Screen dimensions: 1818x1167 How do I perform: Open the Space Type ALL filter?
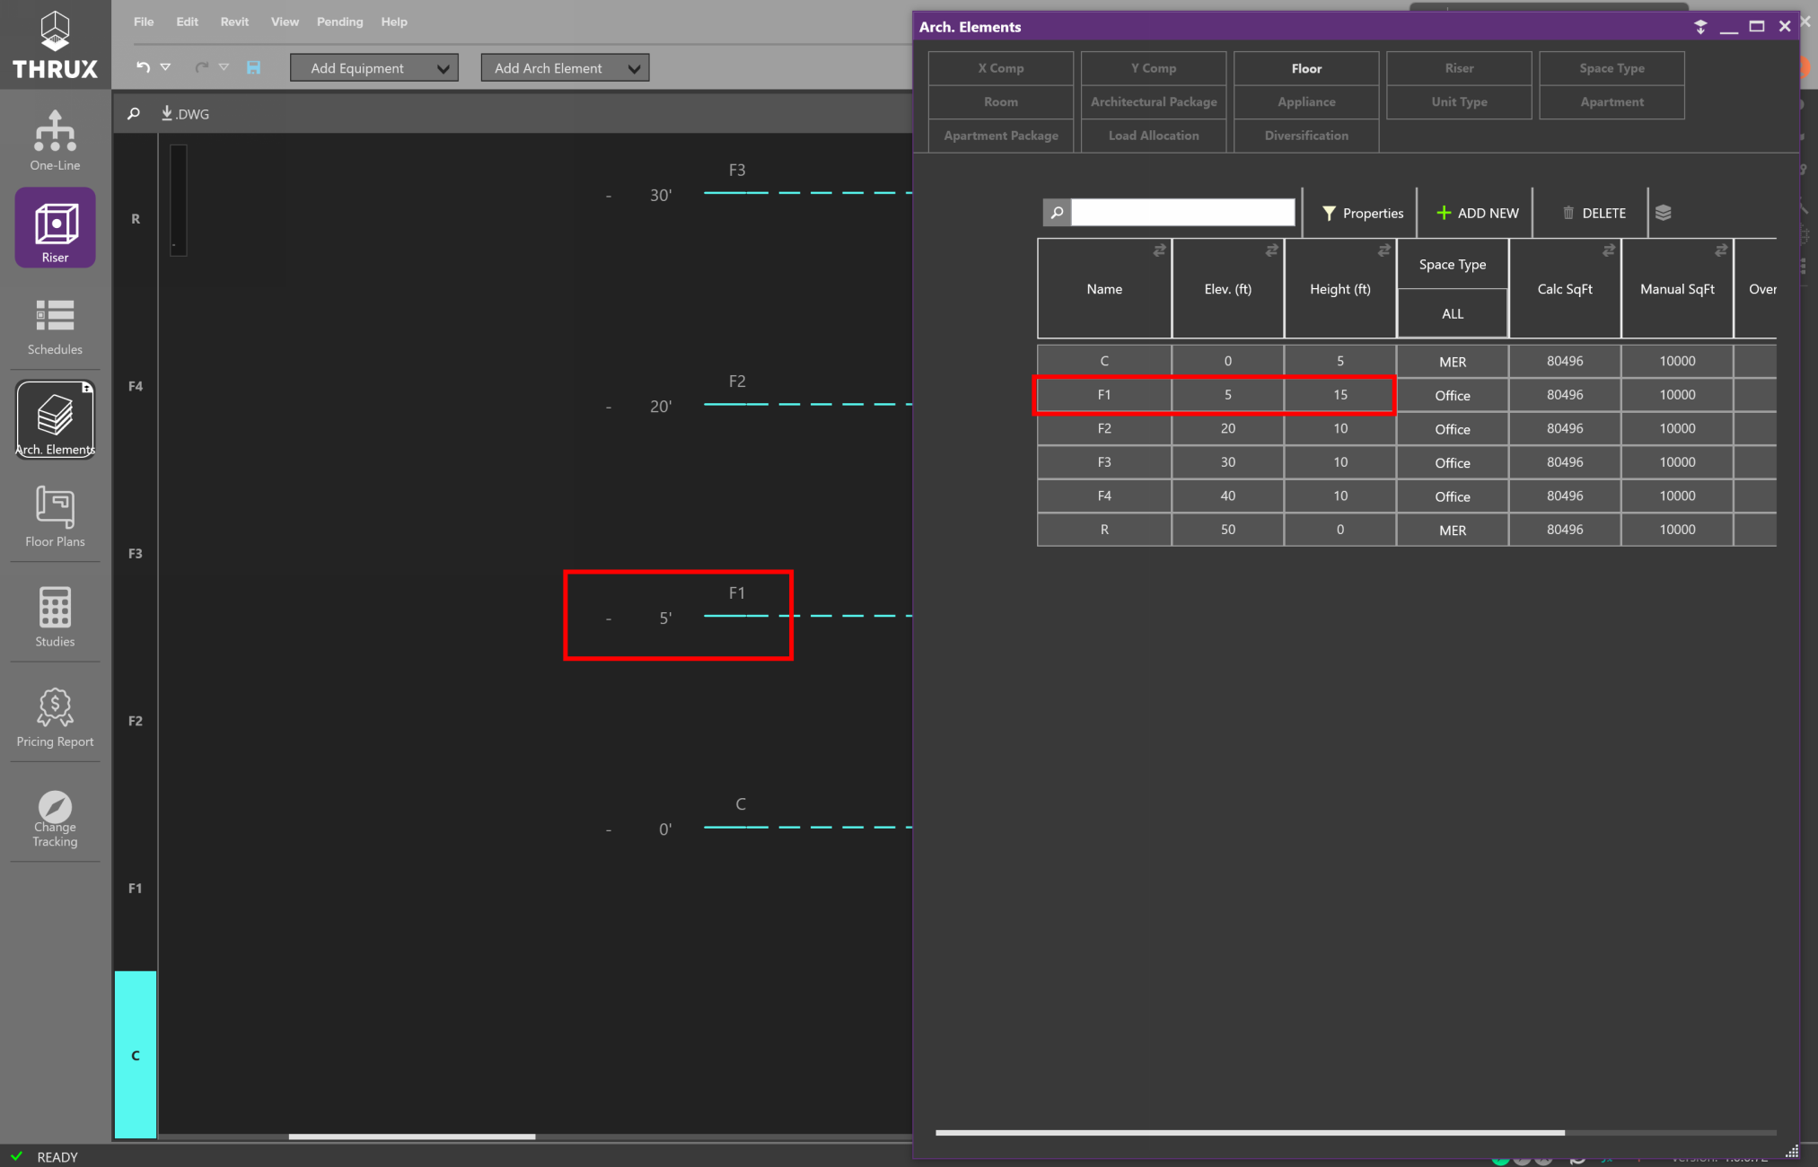click(1452, 313)
